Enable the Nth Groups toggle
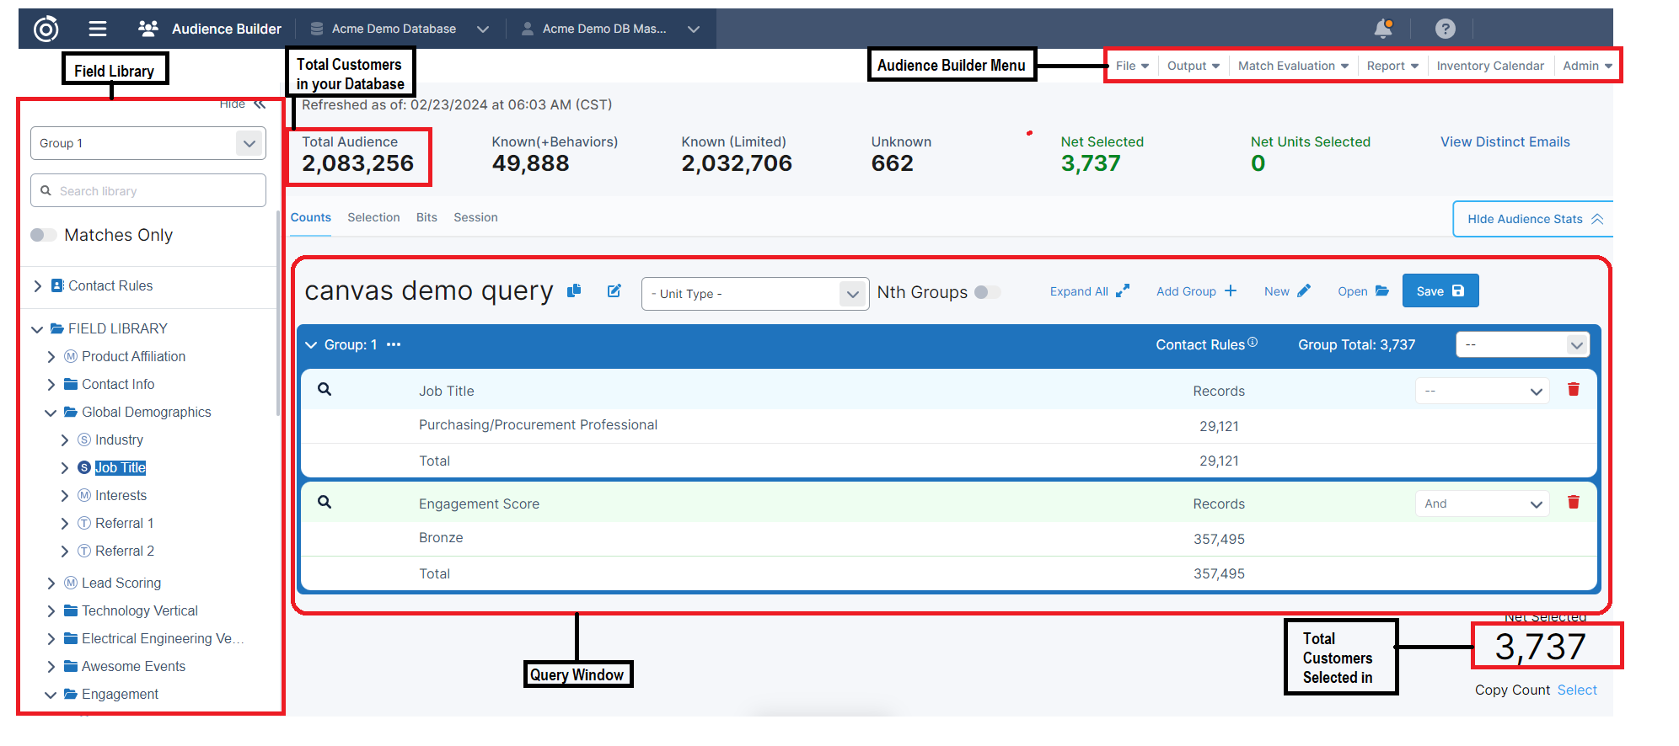Image resolution: width=1679 pixels, height=746 pixels. click(987, 292)
